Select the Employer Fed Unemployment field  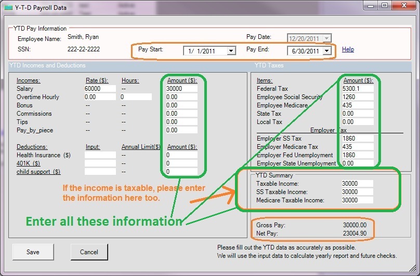[358, 155]
